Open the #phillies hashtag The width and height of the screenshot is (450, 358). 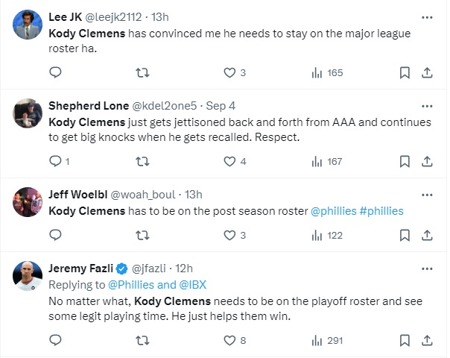tap(381, 211)
